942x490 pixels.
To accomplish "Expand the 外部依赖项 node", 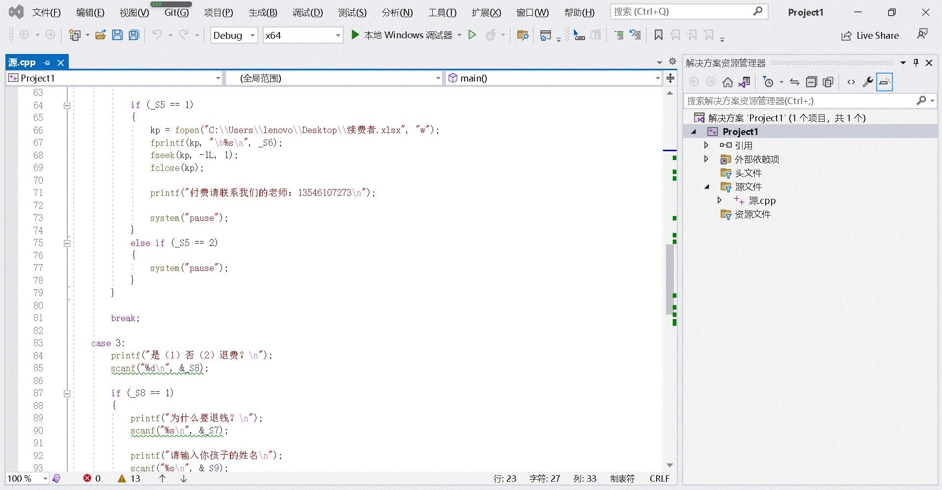I will (706, 159).
